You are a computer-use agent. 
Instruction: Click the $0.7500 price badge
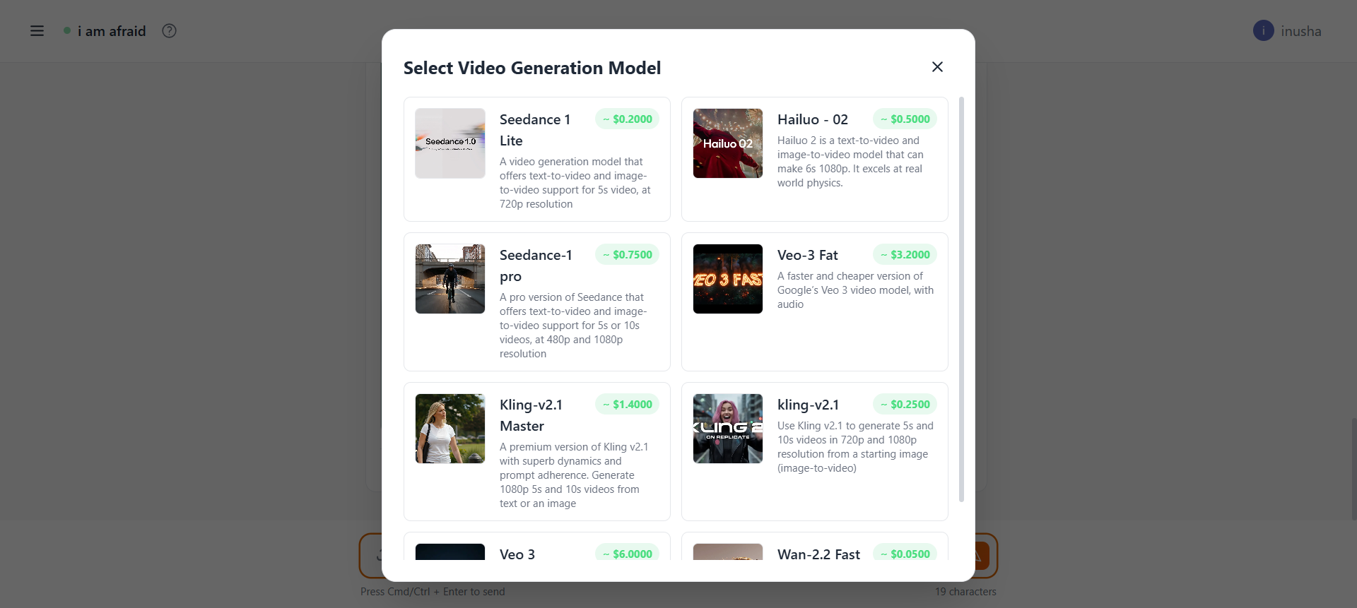click(627, 255)
